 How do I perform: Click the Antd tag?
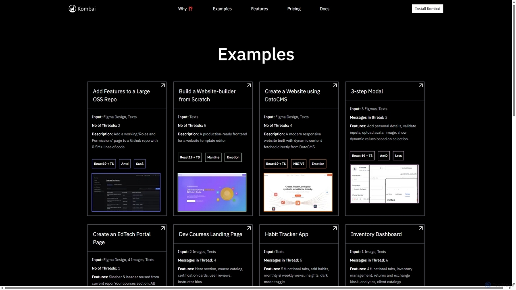(125, 164)
